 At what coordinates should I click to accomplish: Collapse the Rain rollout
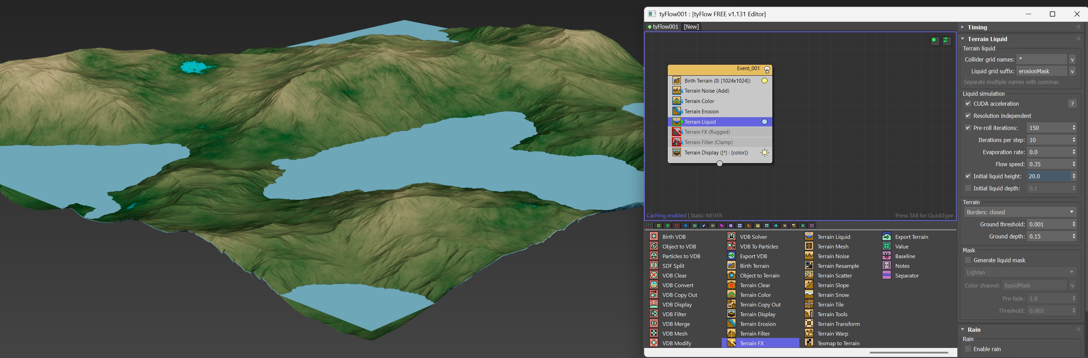[974, 329]
